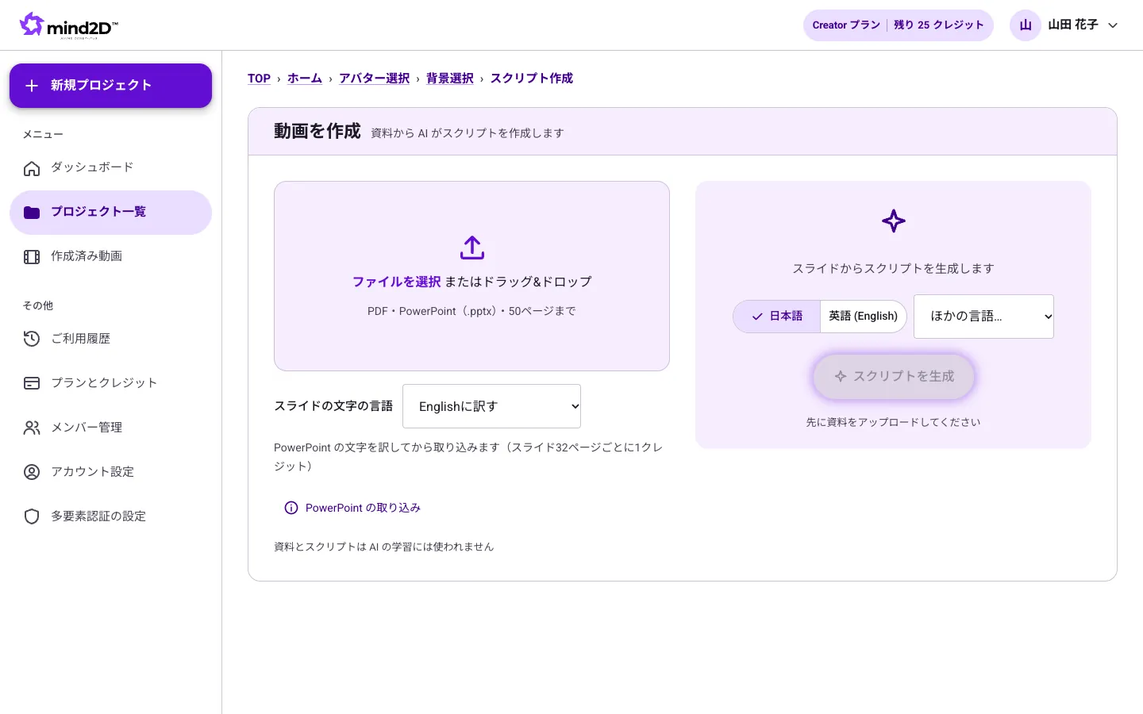Click the shield icon beside 多要素認証の設定
1143x714 pixels.
point(32,517)
